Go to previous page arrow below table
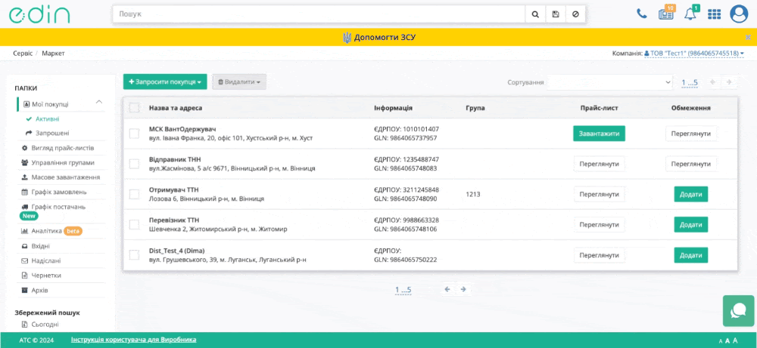 [x=447, y=289]
